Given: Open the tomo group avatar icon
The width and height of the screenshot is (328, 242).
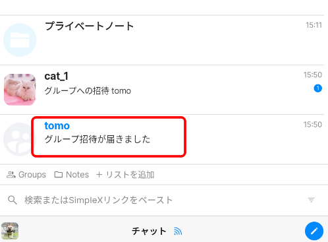Looking at the screenshot, I should (18, 139).
